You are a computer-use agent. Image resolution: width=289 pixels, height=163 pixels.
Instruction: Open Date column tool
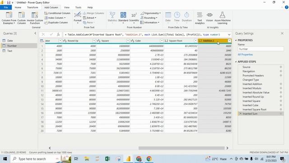(168, 17)
